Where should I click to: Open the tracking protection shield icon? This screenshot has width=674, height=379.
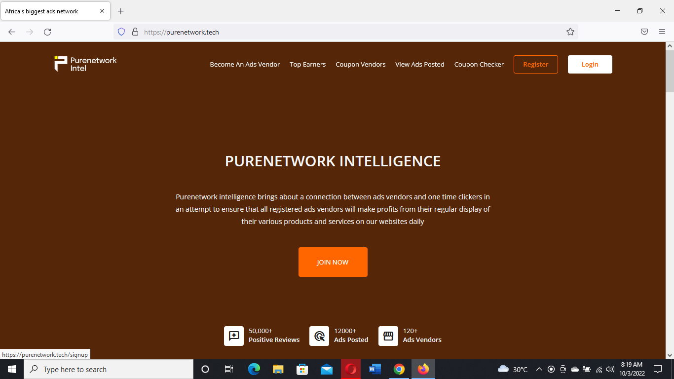click(121, 32)
